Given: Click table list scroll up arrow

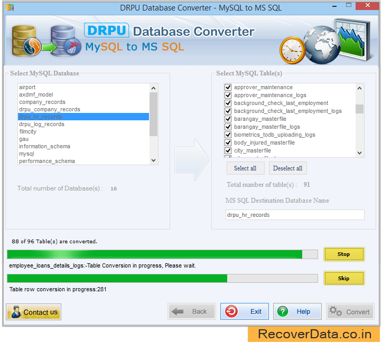Looking at the screenshot, I should tap(360, 88).
